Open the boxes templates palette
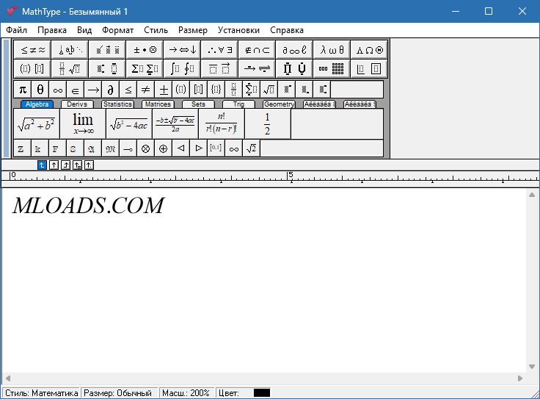The image size is (540, 399). pos(369,68)
